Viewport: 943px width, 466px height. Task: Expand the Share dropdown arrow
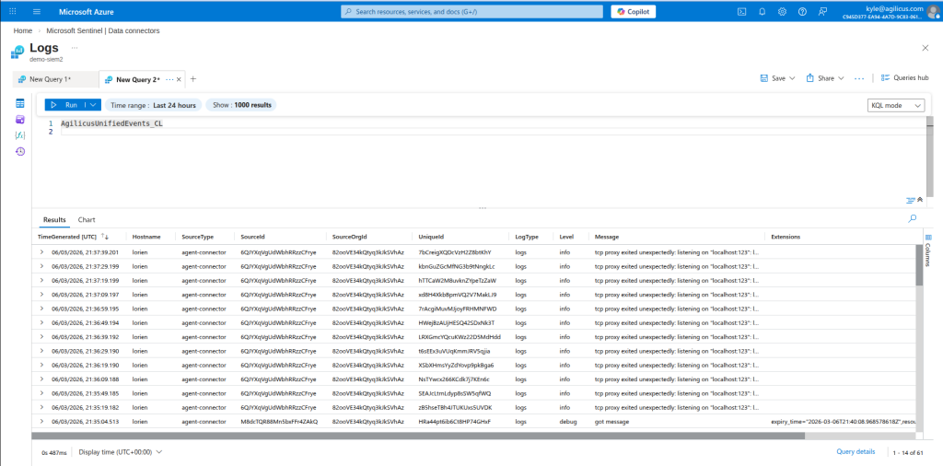pos(841,78)
